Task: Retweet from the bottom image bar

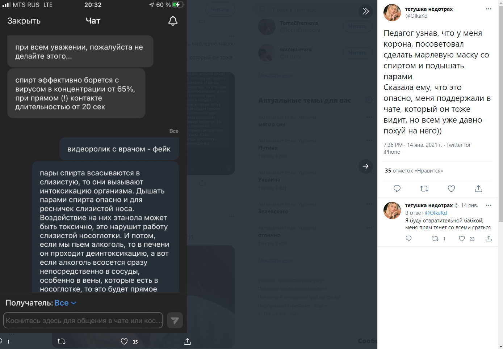Action: (62, 341)
